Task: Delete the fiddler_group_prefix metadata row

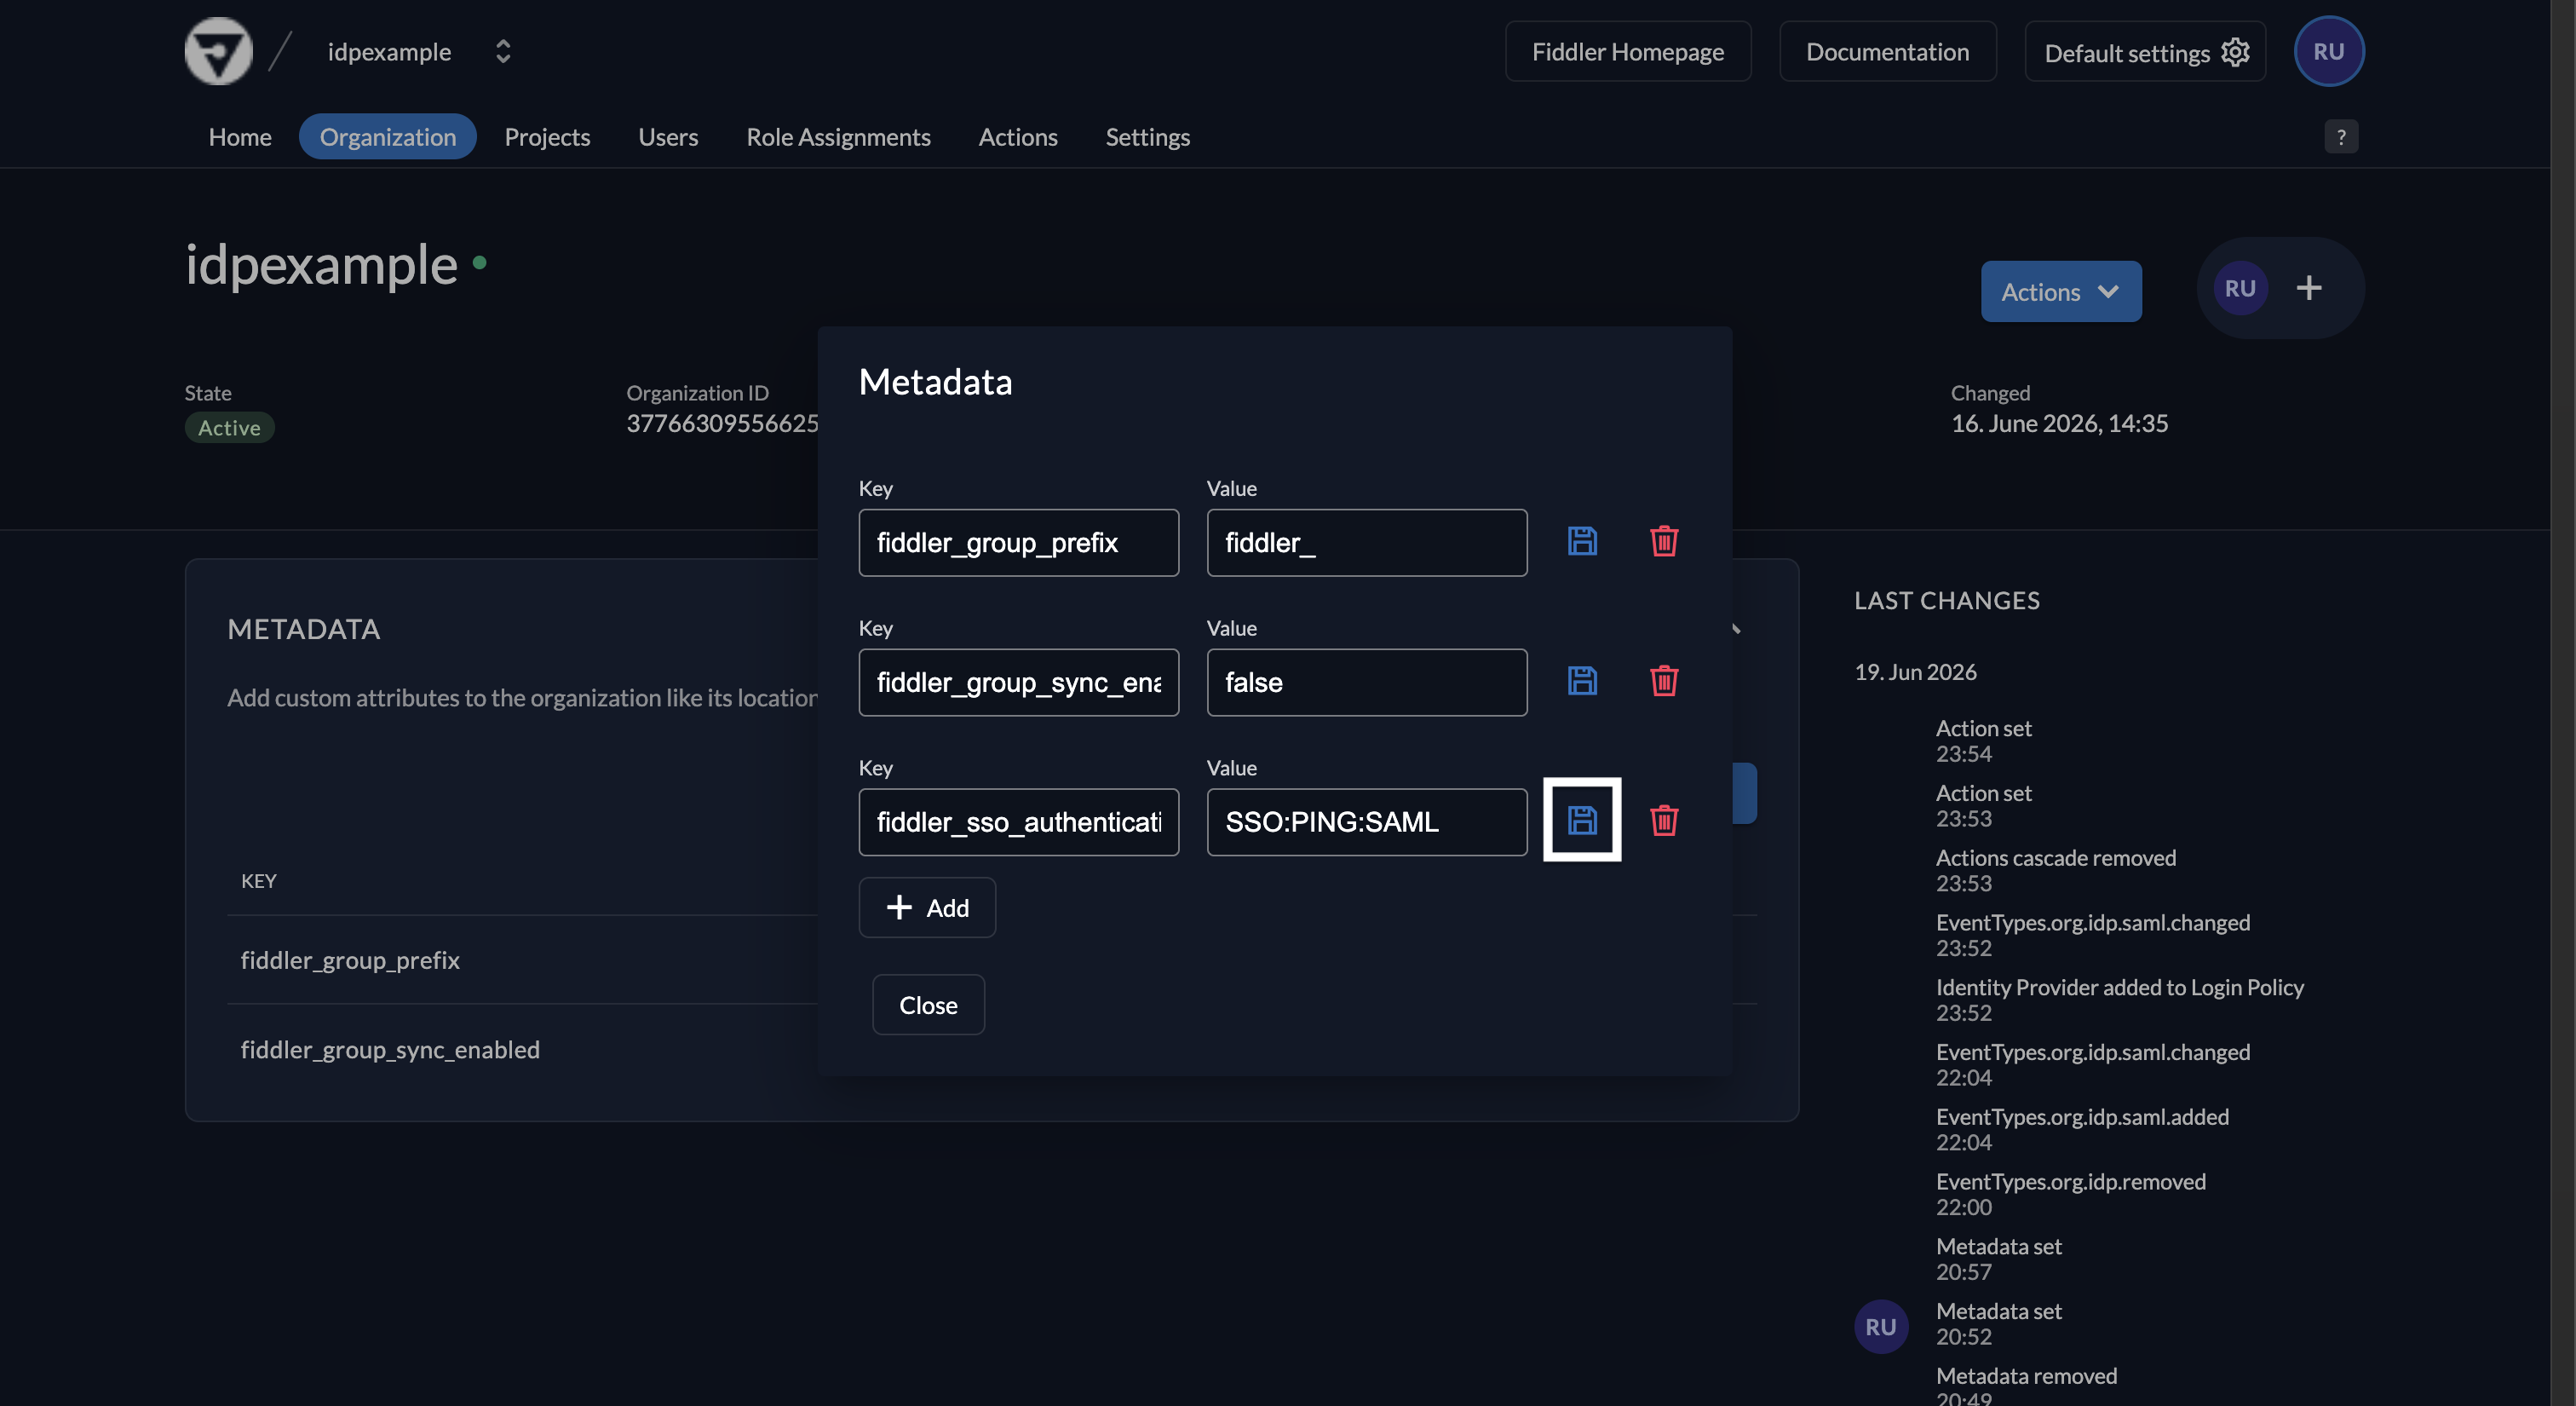Action: click(x=1664, y=541)
